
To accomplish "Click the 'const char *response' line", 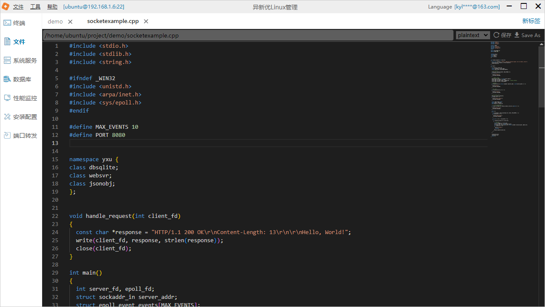I will coord(213,232).
